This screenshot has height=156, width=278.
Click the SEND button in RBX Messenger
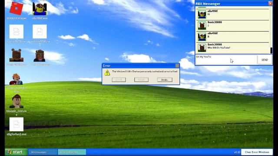pyautogui.click(x=265, y=60)
